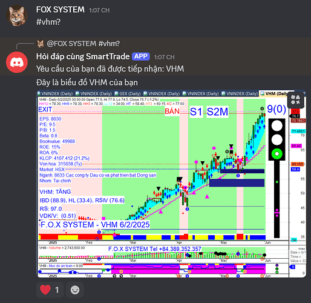Click the red Discord bot avatar
This screenshot has width=311, height=303.
coord(17,62)
